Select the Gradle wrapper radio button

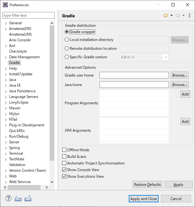tap(67, 32)
